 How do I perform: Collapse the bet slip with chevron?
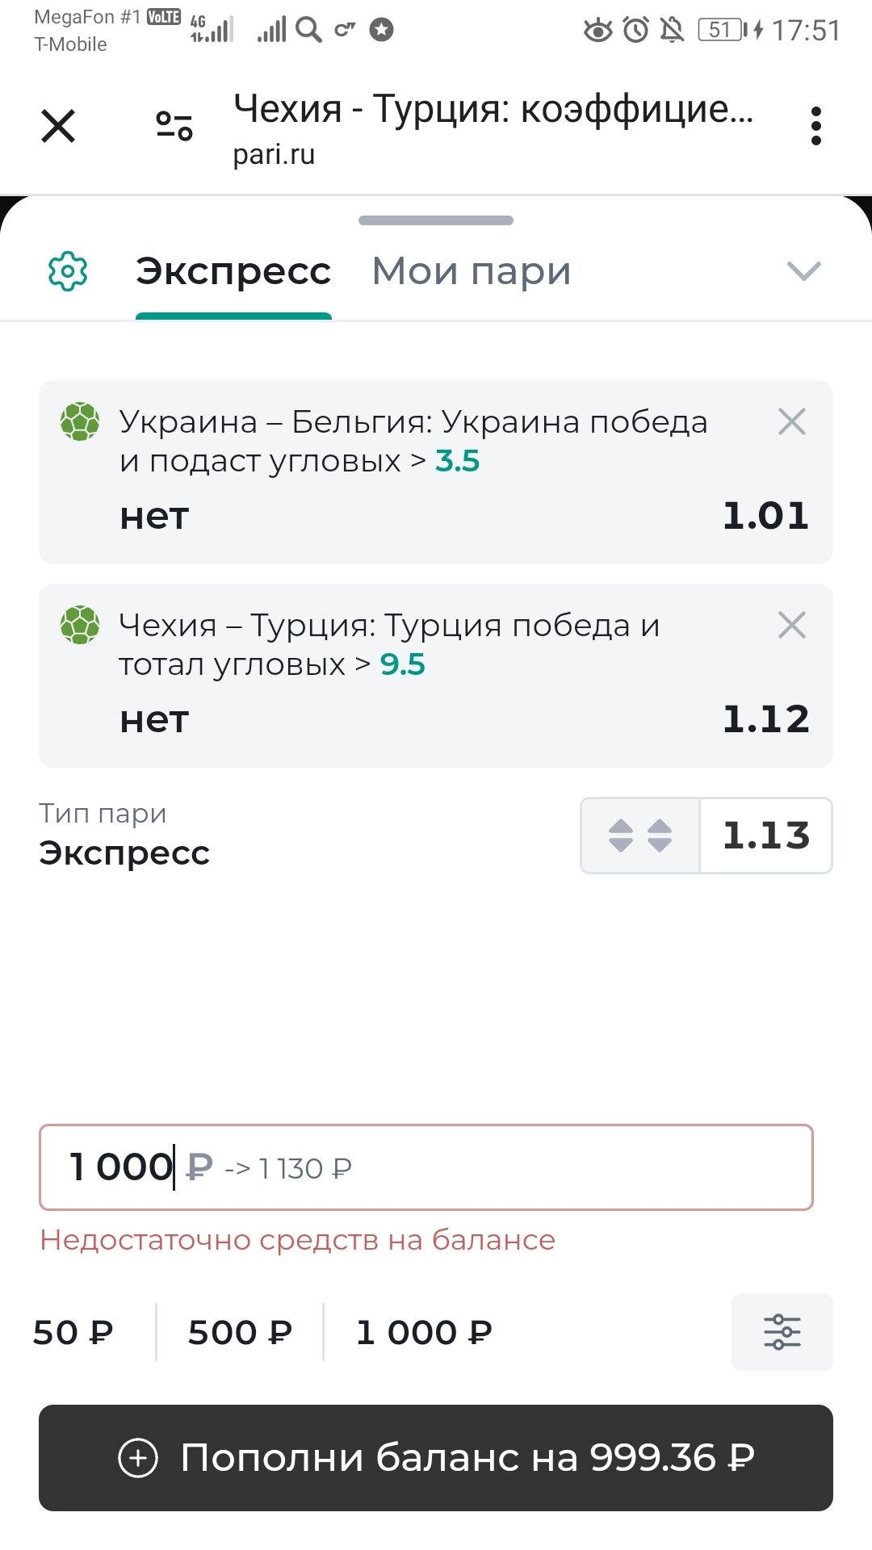click(x=804, y=271)
